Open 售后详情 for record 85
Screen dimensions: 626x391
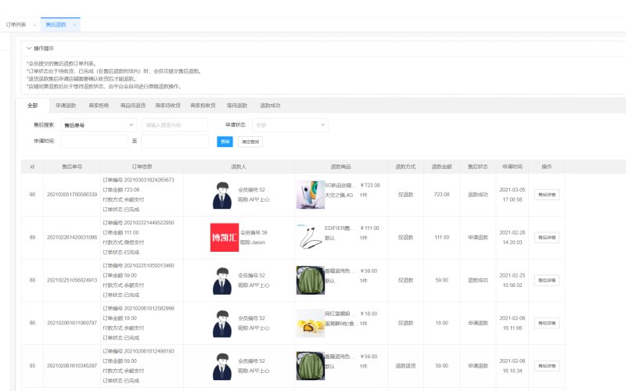point(546,366)
